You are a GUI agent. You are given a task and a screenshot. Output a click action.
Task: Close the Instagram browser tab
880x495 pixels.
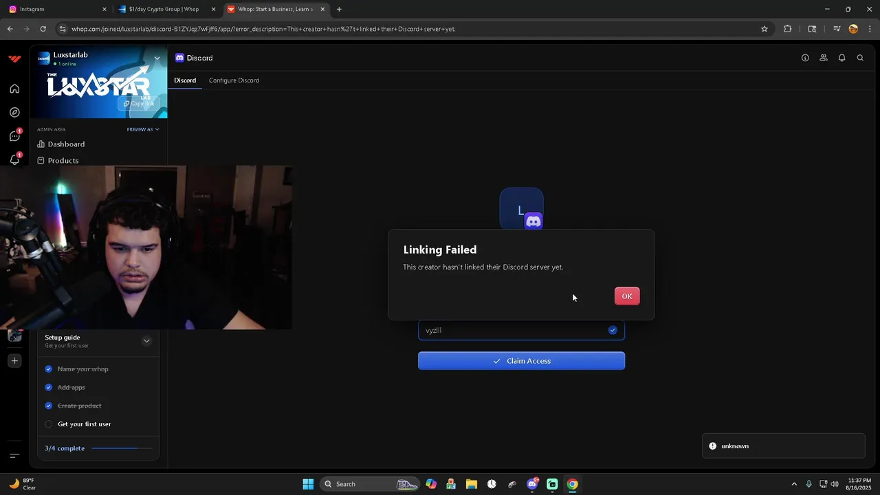[104, 9]
